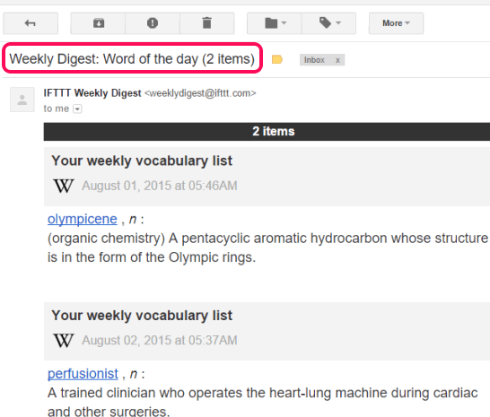Open the More actions menu

click(396, 23)
